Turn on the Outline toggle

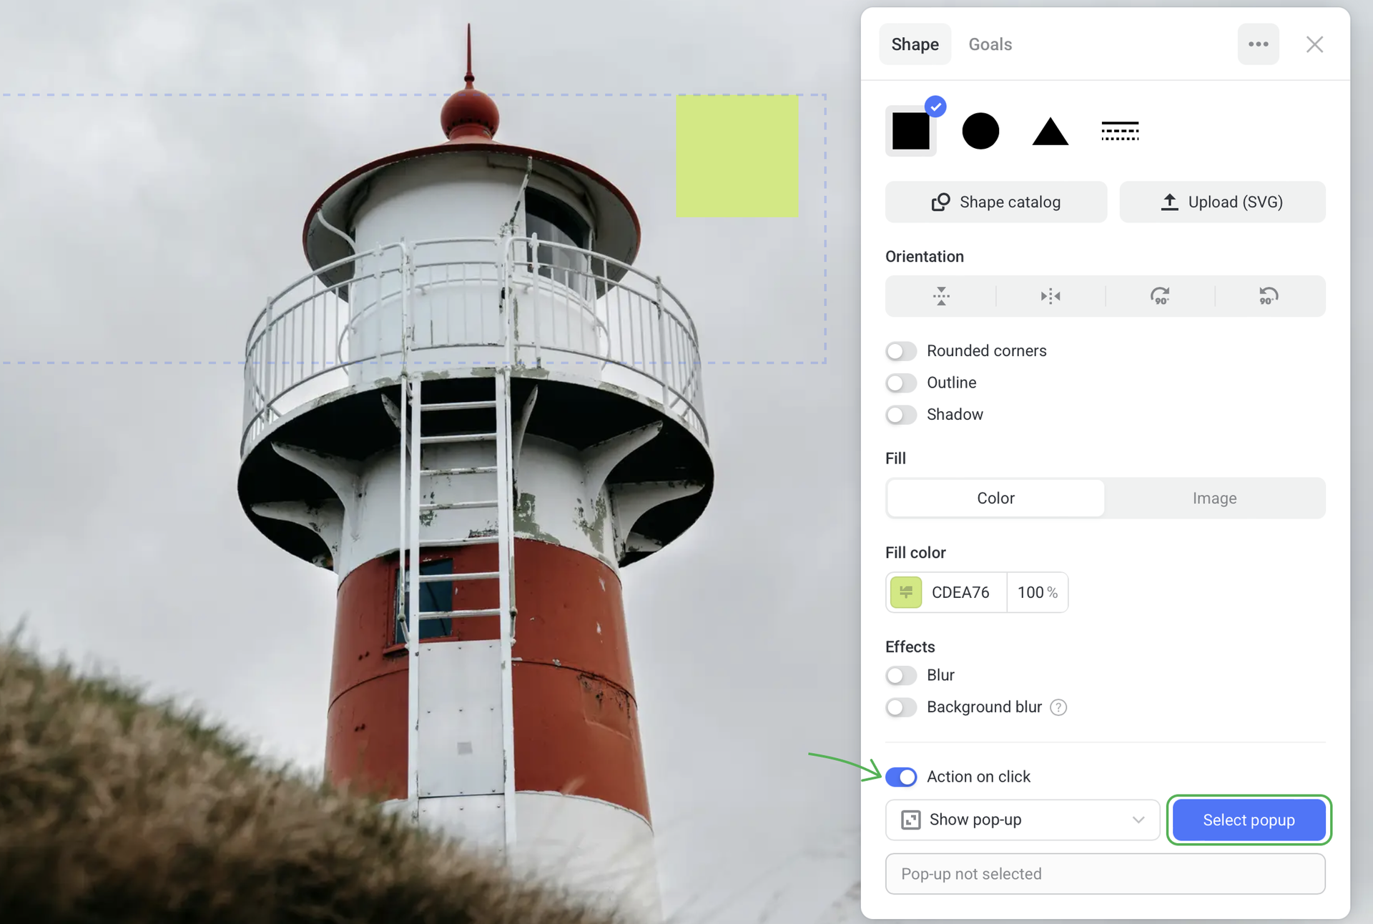[x=901, y=383]
